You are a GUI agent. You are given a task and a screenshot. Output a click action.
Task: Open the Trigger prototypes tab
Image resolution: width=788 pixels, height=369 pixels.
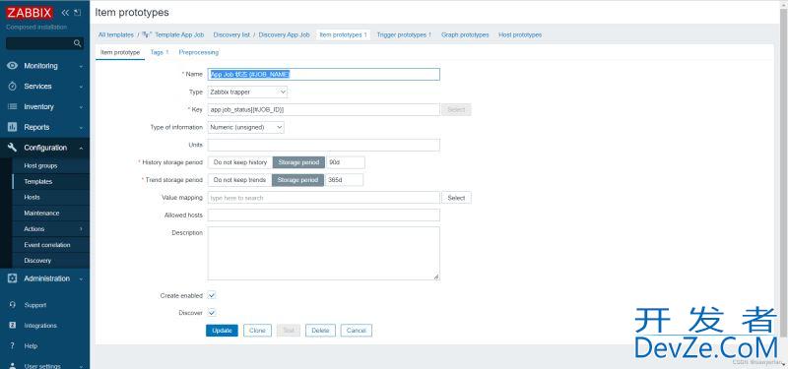pos(404,34)
